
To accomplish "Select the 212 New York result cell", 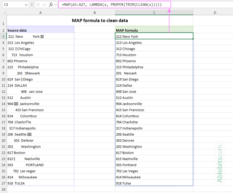I will [x=154, y=36].
